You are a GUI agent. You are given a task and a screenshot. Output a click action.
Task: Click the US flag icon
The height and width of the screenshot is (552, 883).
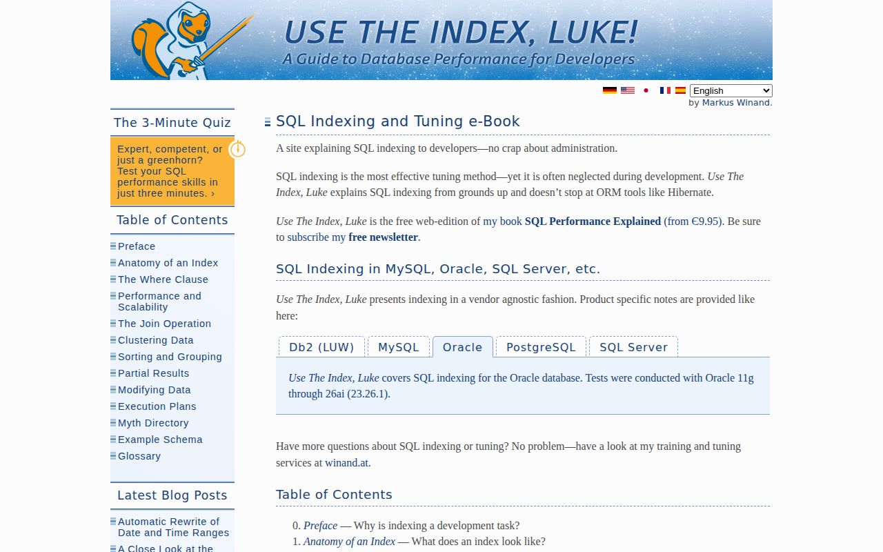[x=627, y=90]
